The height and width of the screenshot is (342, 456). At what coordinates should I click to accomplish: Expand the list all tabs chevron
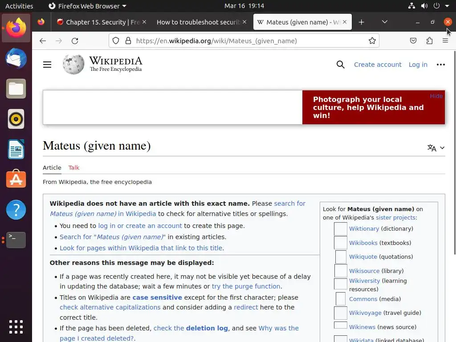click(x=384, y=22)
